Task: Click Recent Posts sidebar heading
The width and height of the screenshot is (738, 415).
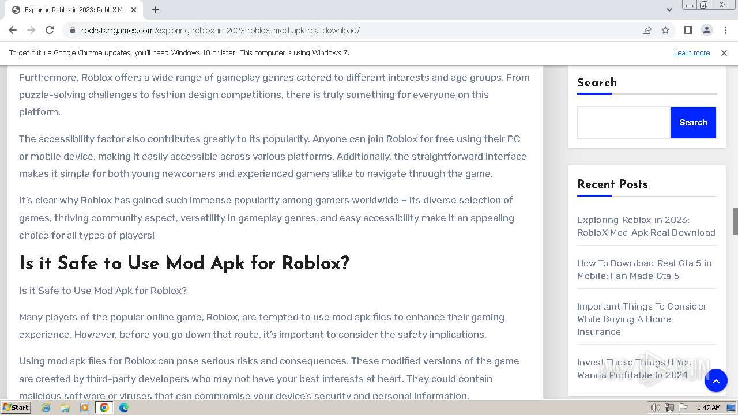Action: click(x=612, y=184)
